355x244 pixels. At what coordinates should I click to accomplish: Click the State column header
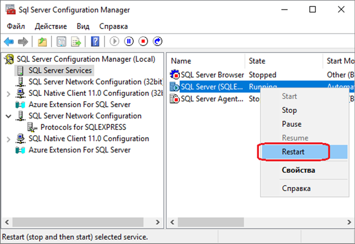[x=284, y=61]
